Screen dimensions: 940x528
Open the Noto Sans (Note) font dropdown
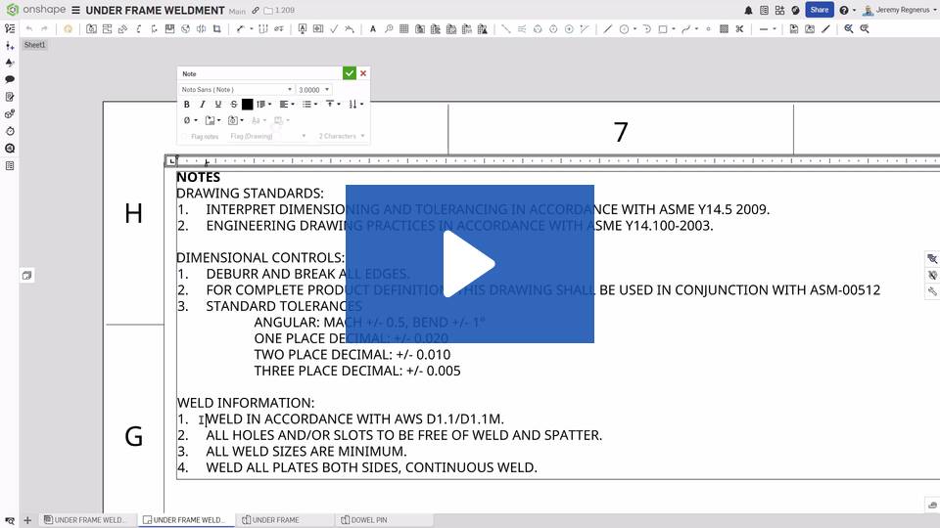[236, 89]
